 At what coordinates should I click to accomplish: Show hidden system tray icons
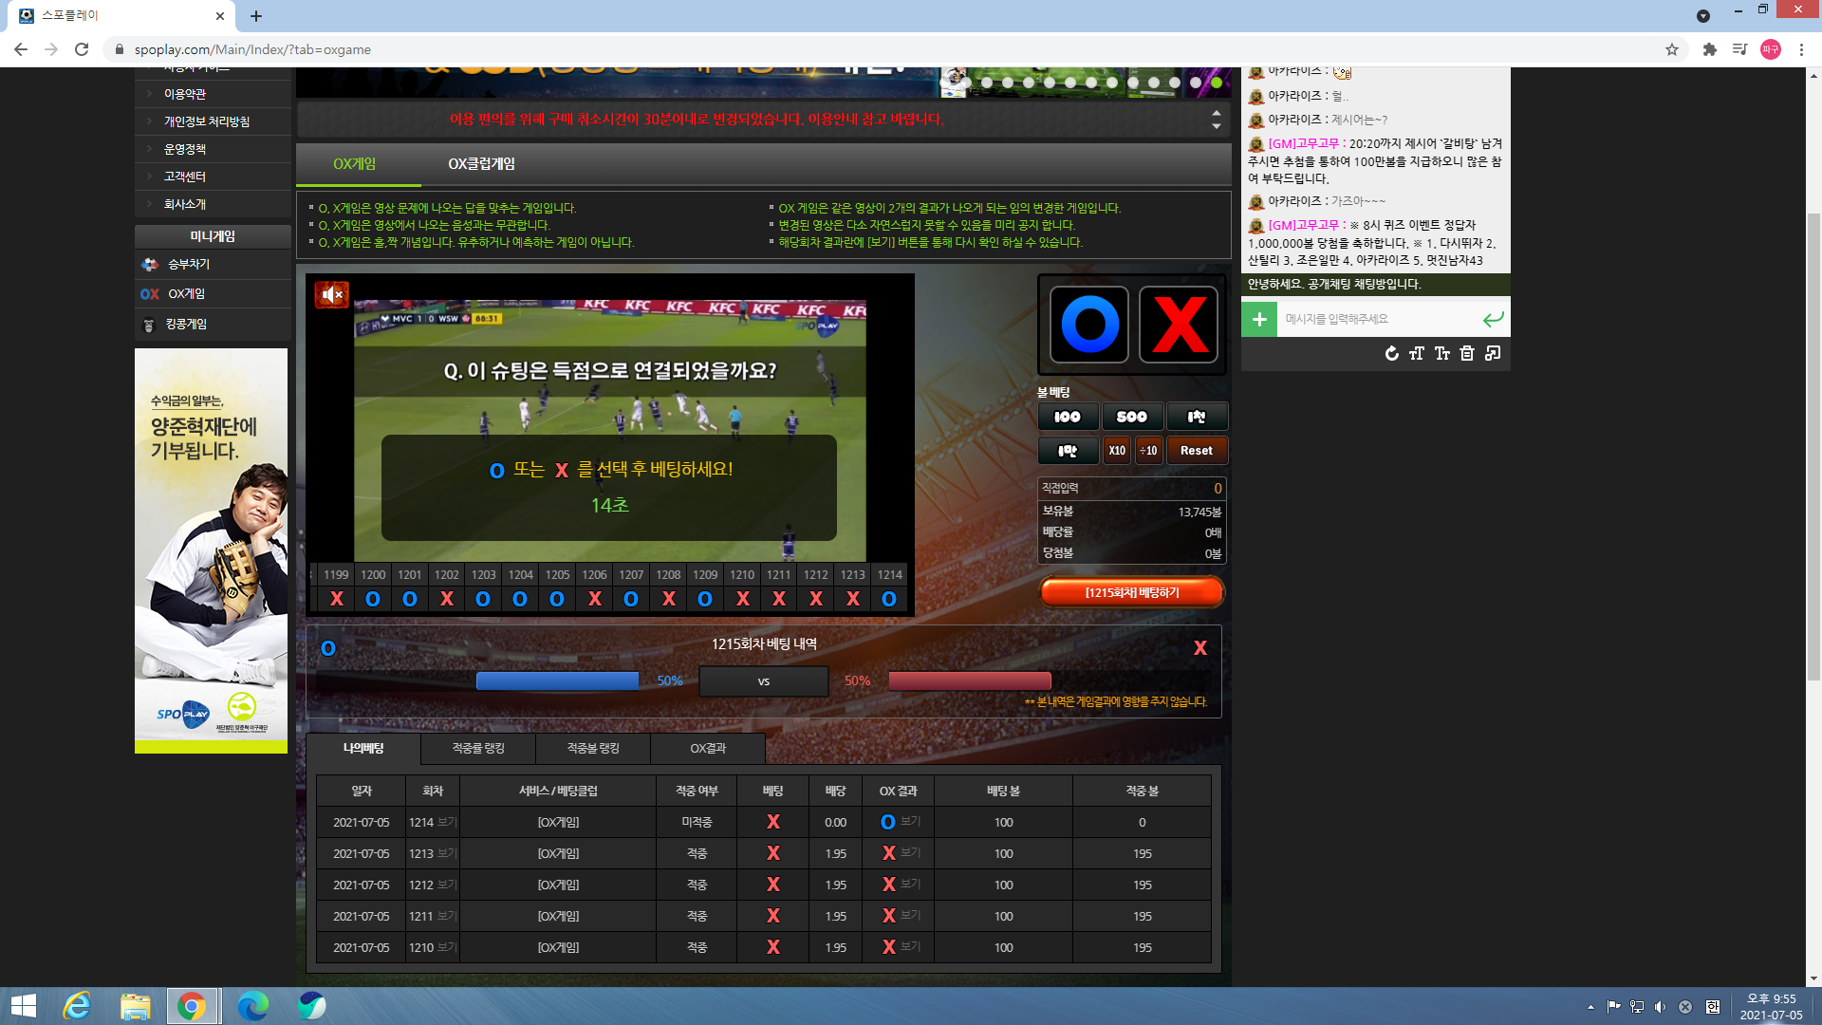tap(1590, 1007)
